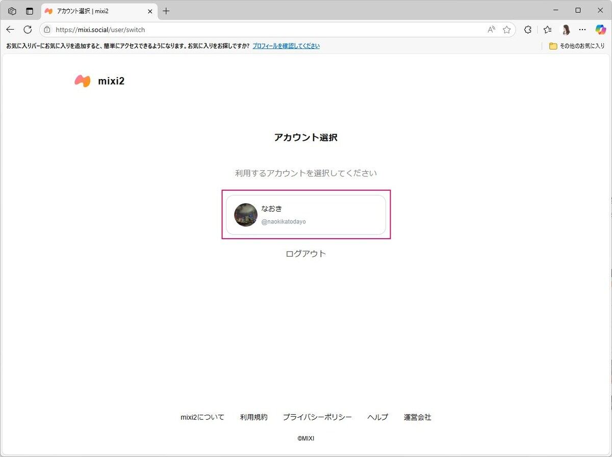Click the ログアウト link

click(305, 253)
